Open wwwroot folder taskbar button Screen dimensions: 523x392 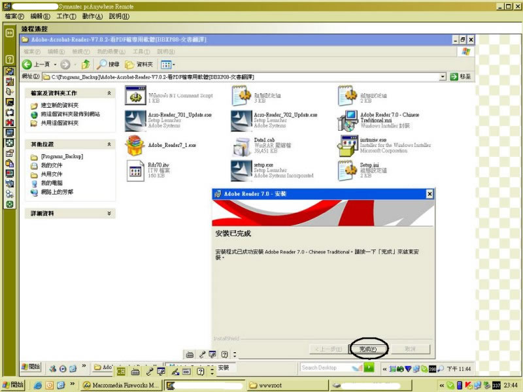pos(287,385)
